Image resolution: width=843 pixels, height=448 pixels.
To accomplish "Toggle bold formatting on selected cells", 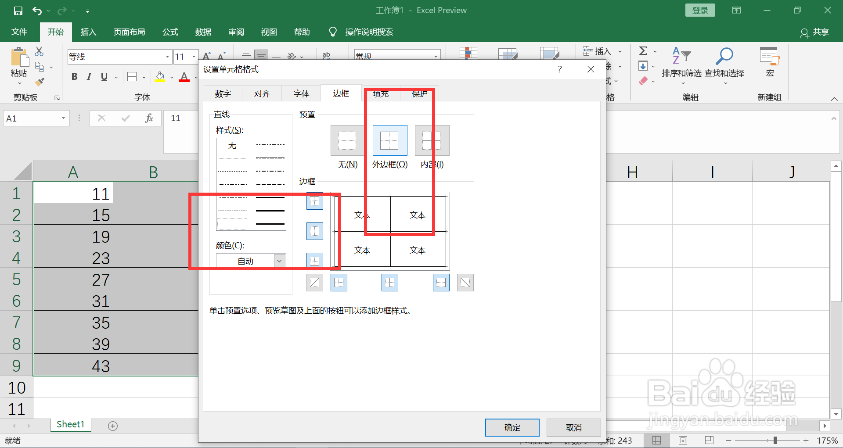I will coord(74,76).
